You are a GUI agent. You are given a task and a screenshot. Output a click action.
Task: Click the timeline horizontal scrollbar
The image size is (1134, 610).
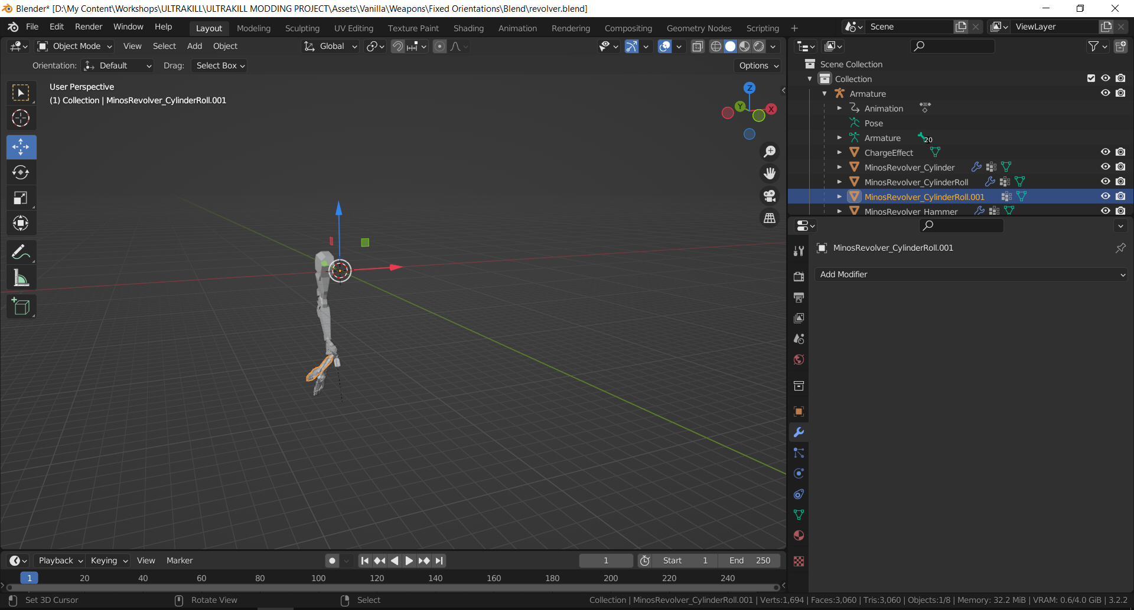(392, 588)
